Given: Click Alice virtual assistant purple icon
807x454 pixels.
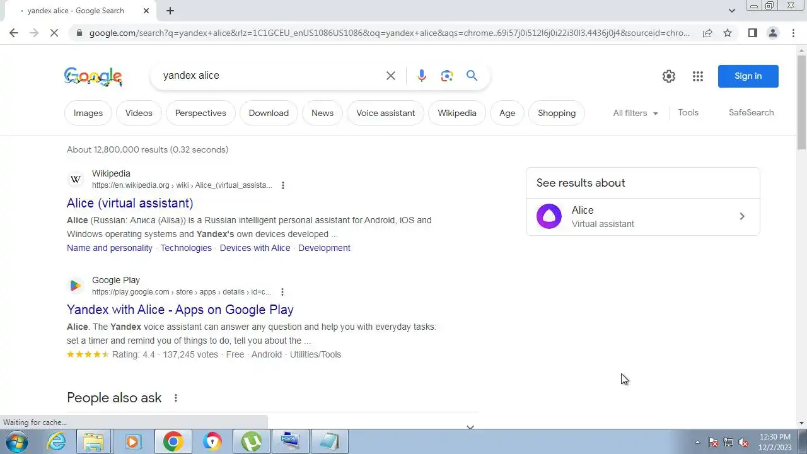Looking at the screenshot, I should click(549, 216).
